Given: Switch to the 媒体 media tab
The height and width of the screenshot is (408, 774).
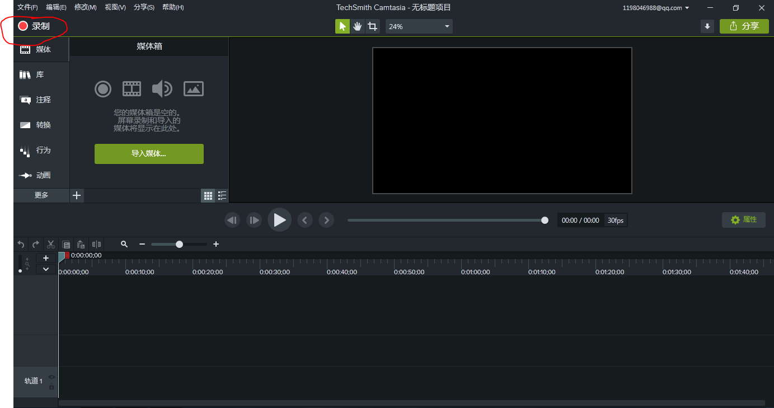Looking at the screenshot, I should [41, 49].
